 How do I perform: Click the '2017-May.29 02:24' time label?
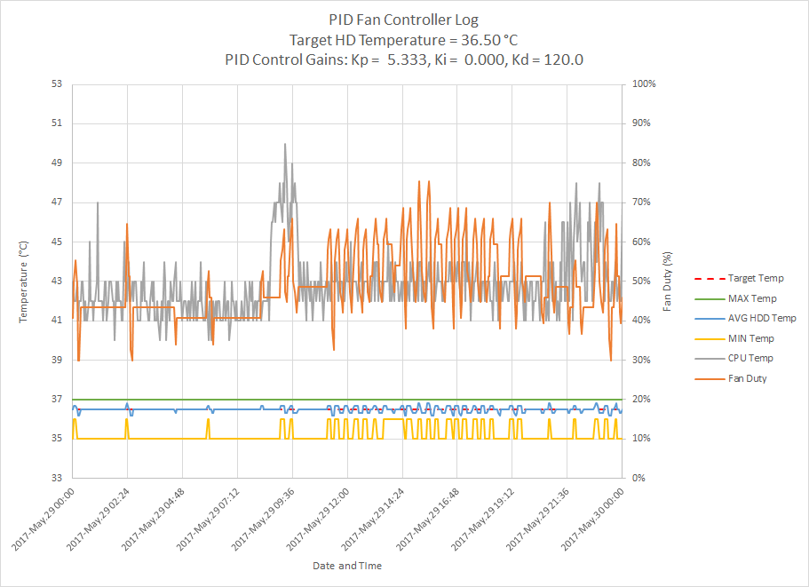(x=99, y=519)
